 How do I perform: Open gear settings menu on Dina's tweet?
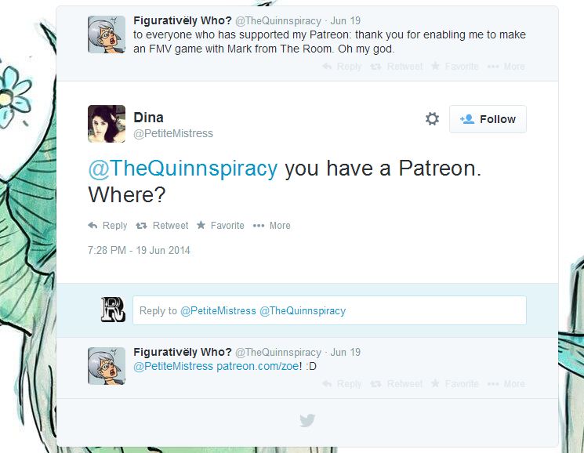(432, 119)
